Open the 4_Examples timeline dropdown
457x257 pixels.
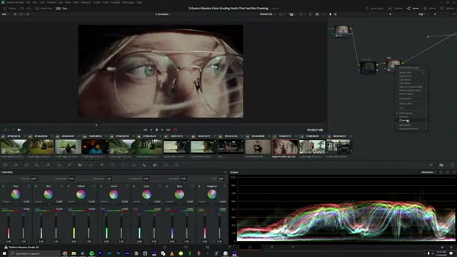[163, 14]
